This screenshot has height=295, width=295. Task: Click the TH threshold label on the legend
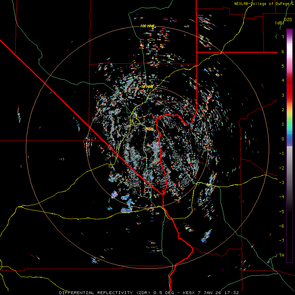point(282,255)
